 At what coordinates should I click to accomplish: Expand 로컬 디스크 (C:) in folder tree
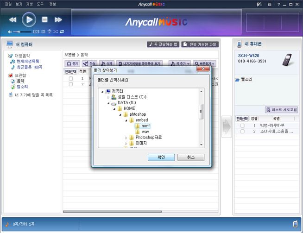(108, 97)
